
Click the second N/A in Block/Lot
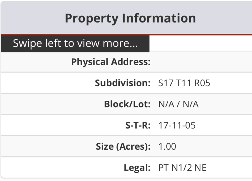191,104
